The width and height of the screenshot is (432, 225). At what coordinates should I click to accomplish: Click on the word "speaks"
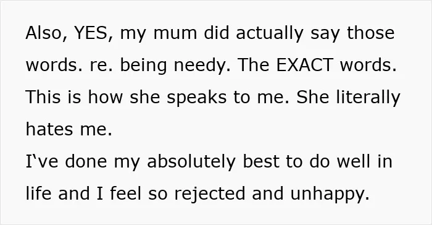coord(196,98)
